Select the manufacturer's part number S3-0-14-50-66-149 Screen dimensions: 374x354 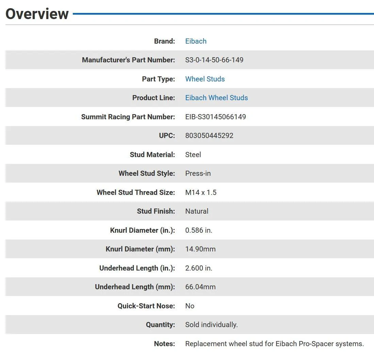pos(214,60)
